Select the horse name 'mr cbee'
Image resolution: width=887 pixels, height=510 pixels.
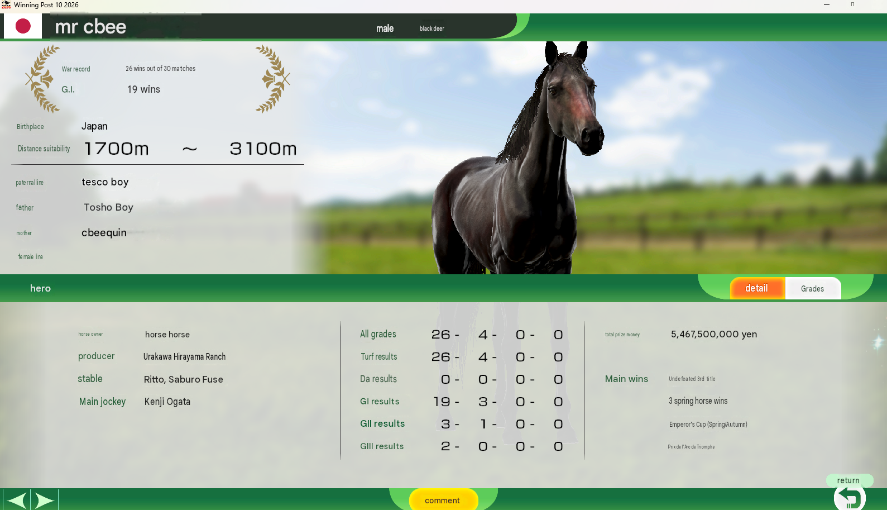(x=90, y=27)
